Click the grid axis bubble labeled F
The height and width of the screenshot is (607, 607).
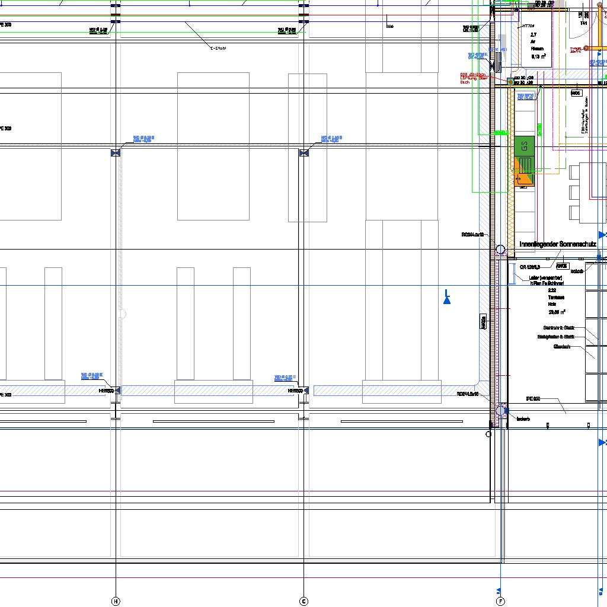point(501,601)
